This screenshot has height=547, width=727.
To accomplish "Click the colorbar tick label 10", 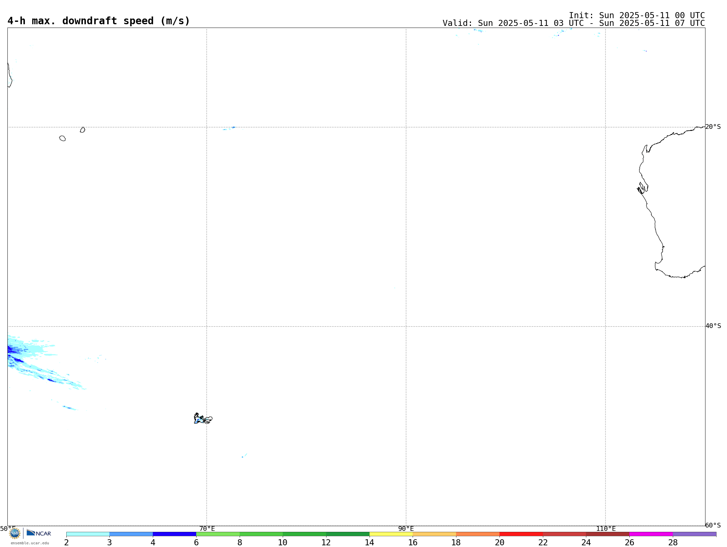I will coord(283,543).
